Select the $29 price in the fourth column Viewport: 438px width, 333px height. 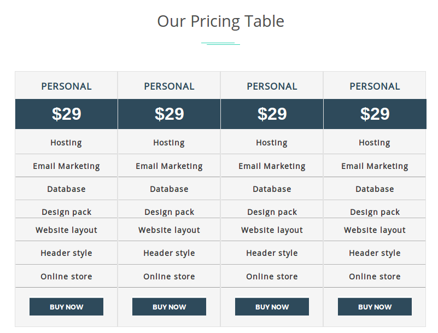point(375,114)
